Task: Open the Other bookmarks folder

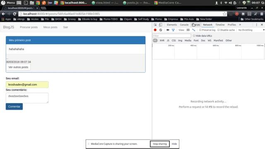Action: 252,19
